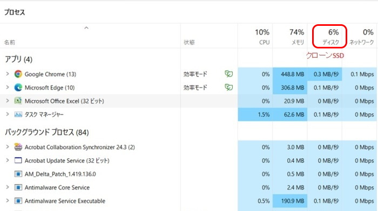Expand the Microsoft Office Excel row
The width and height of the screenshot is (378, 211).
[8, 101]
